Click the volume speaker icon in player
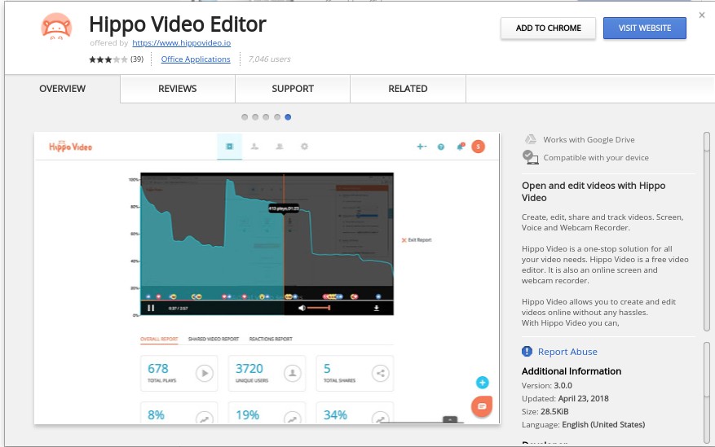 302,308
